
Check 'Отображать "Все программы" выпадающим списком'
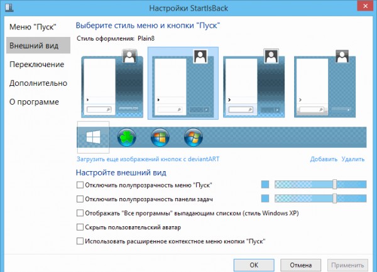coord(80,213)
